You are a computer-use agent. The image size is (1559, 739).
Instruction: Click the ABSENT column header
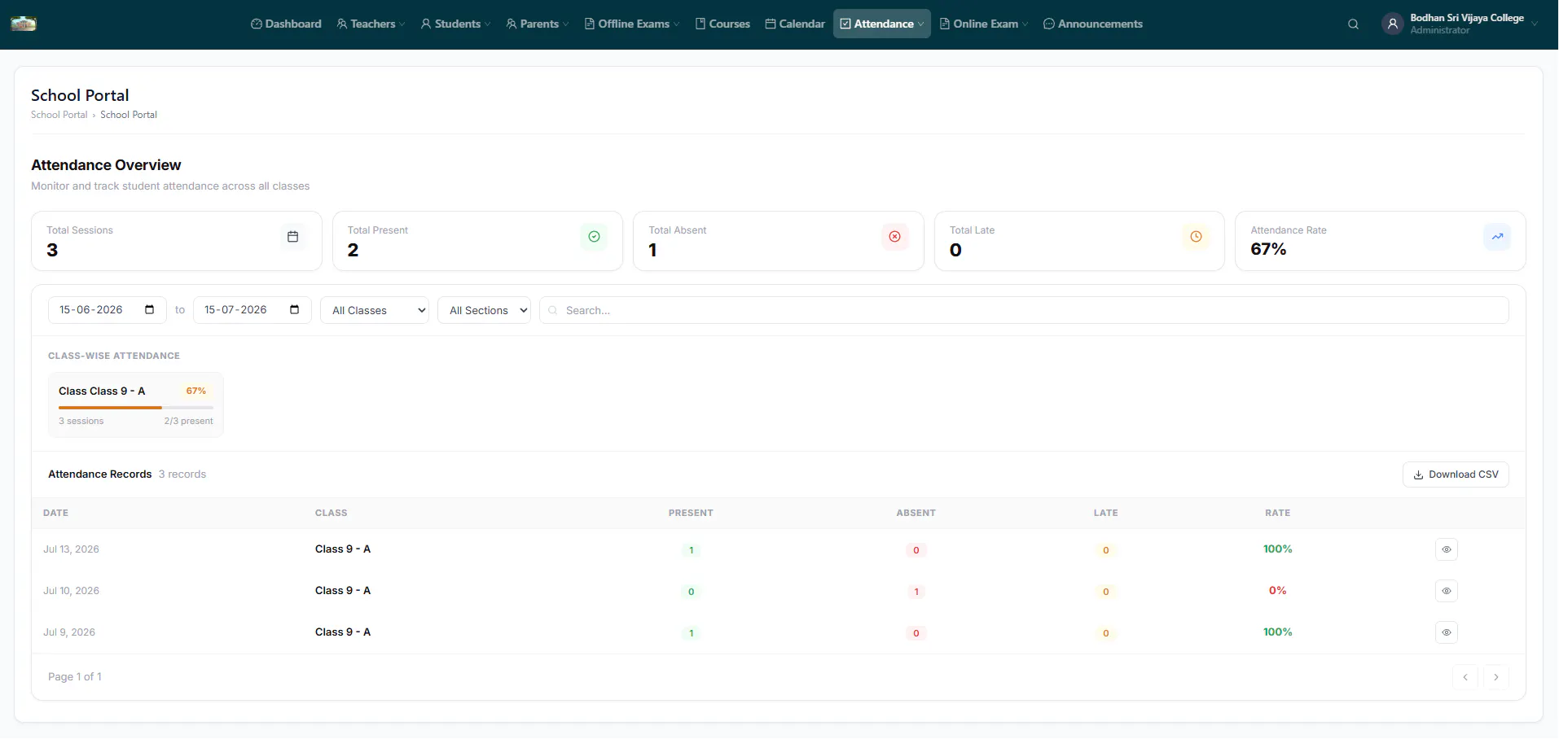pyautogui.click(x=916, y=513)
